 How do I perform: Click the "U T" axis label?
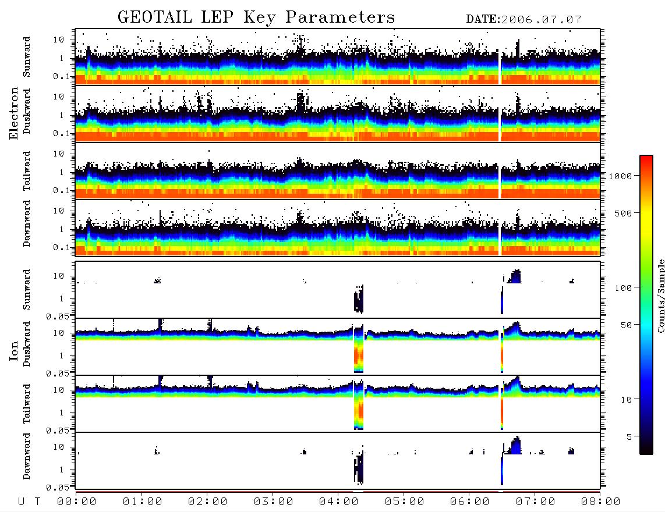tap(29, 502)
